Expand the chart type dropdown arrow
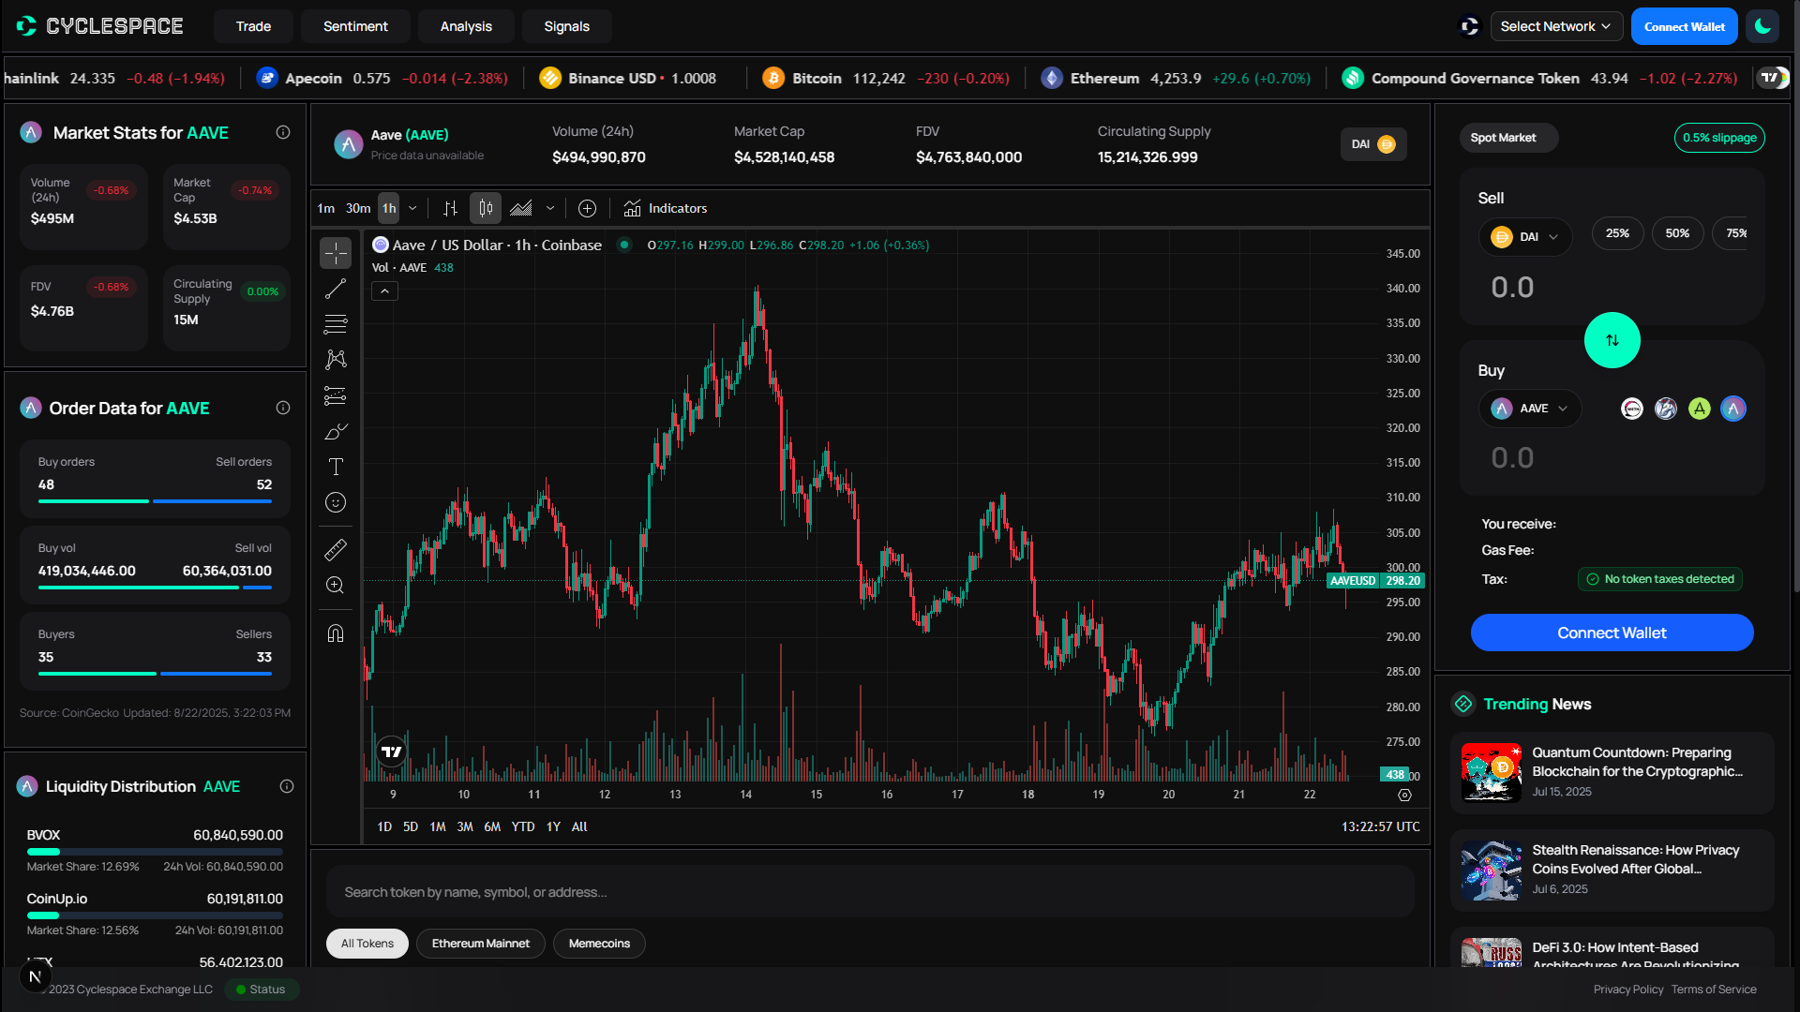 [550, 208]
